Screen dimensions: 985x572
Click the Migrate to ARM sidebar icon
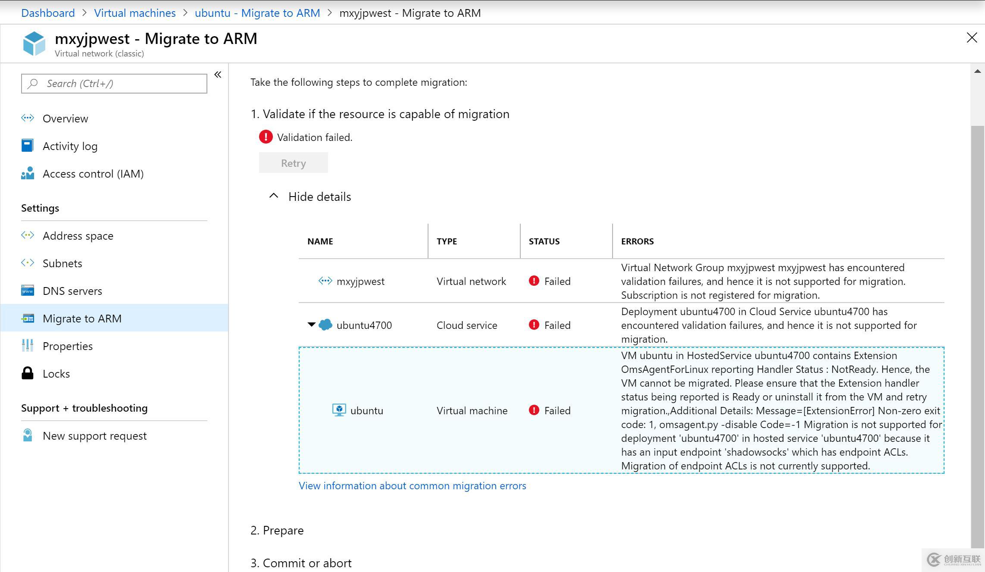point(28,318)
